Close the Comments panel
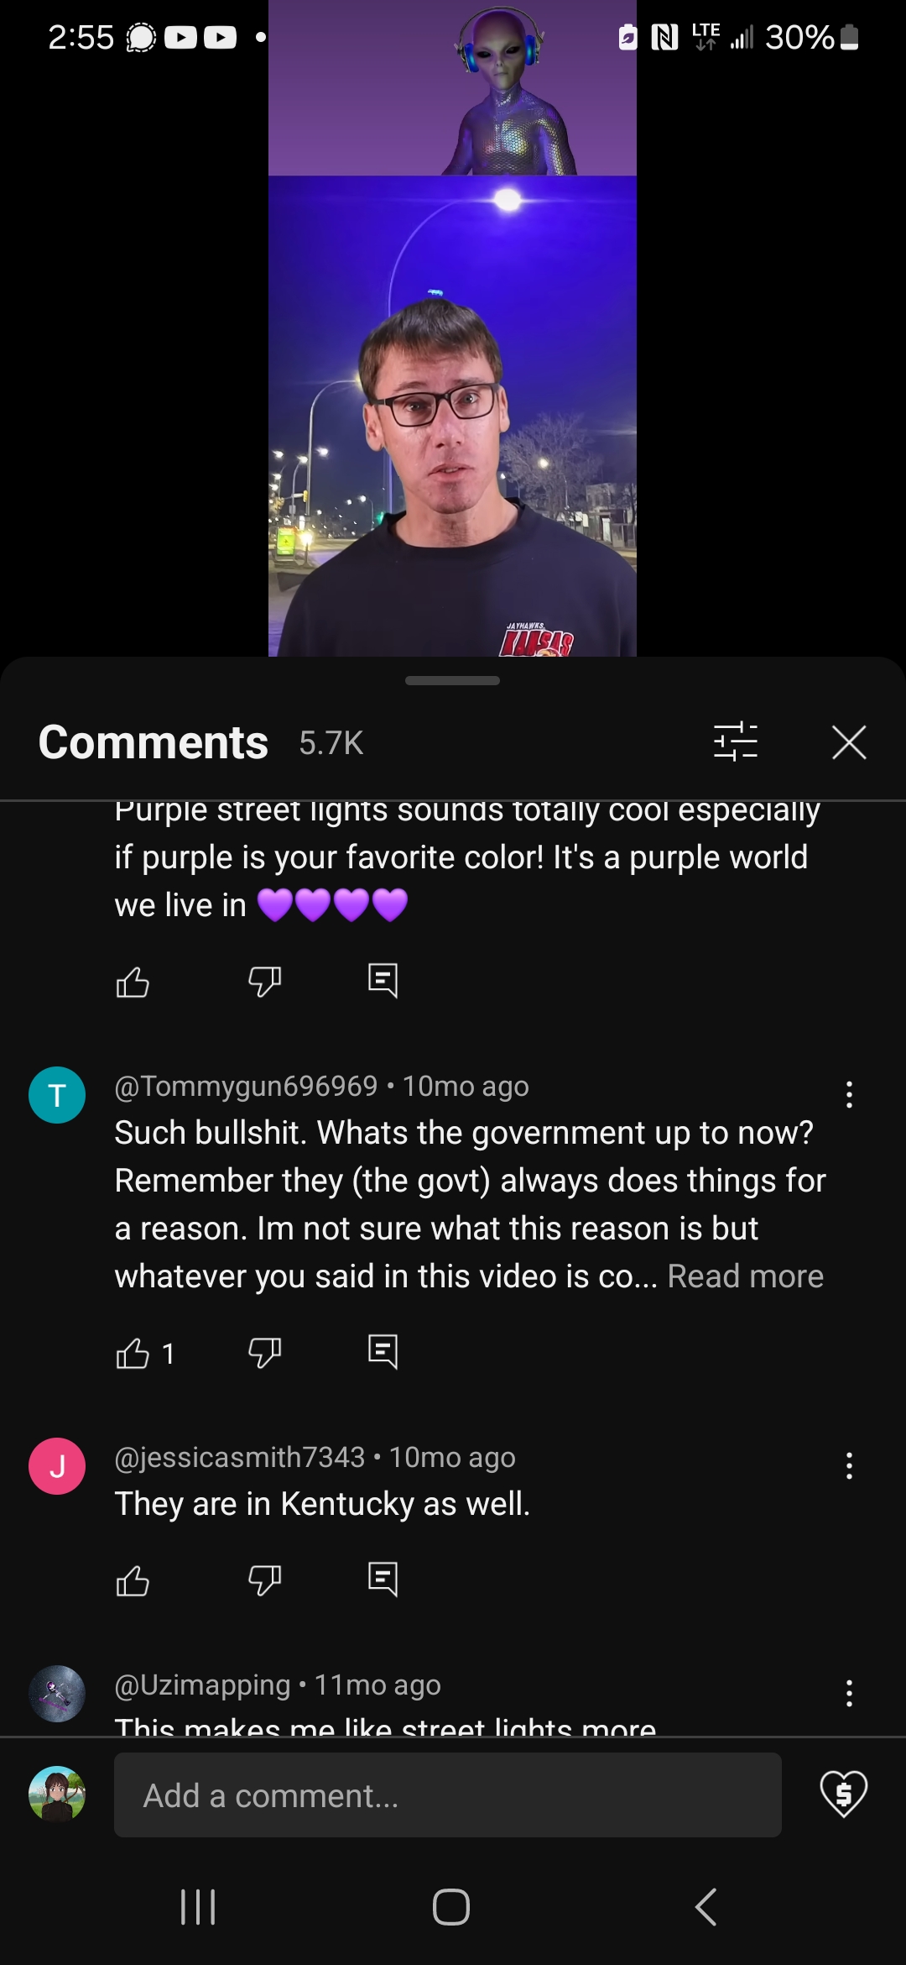 (x=849, y=742)
